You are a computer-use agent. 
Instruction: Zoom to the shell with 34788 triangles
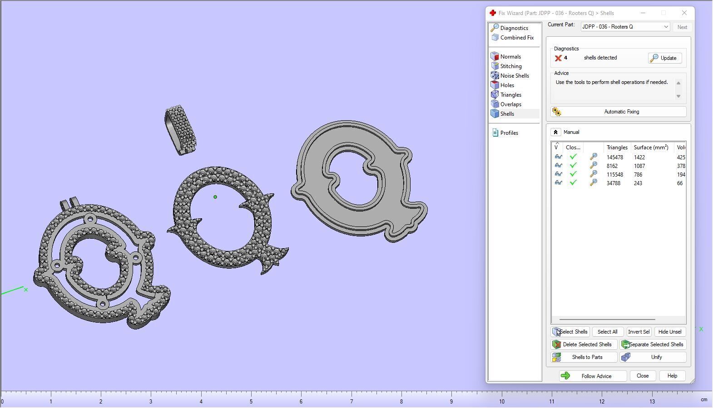click(x=593, y=183)
